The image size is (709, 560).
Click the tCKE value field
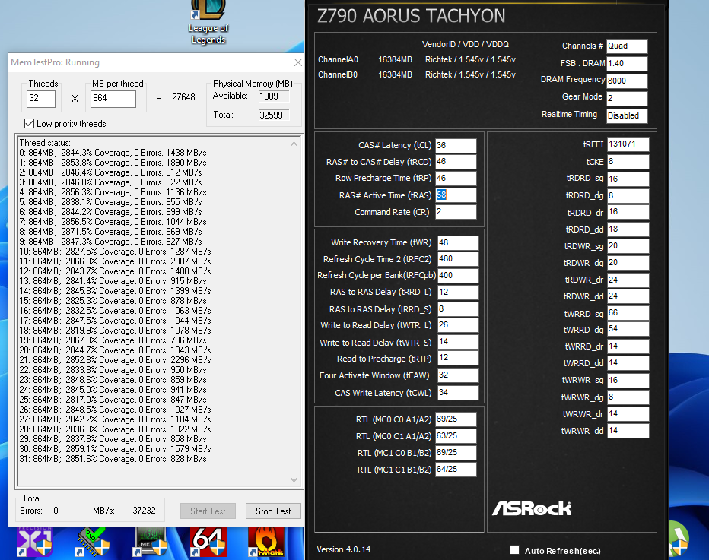(x=628, y=162)
